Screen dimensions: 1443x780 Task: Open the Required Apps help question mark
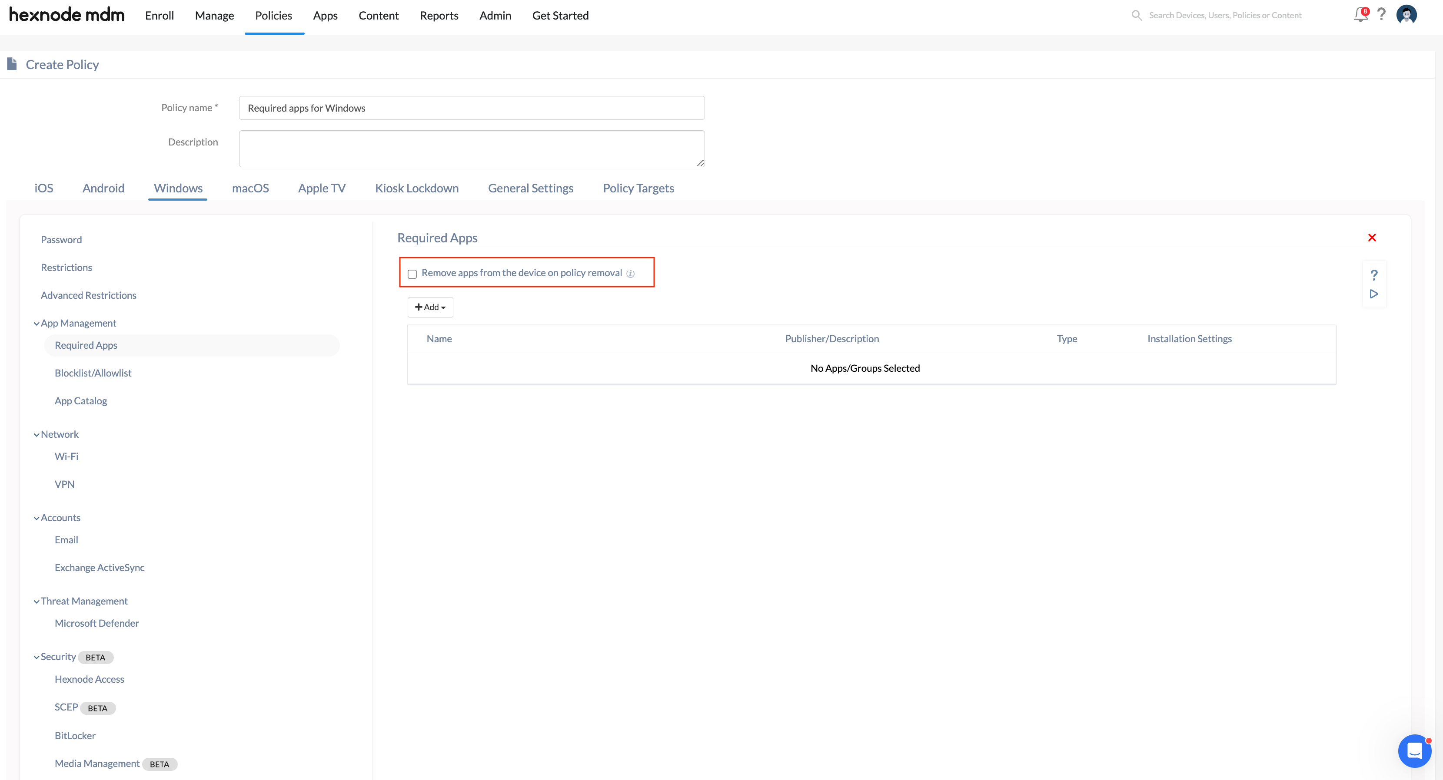pyautogui.click(x=1374, y=275)
